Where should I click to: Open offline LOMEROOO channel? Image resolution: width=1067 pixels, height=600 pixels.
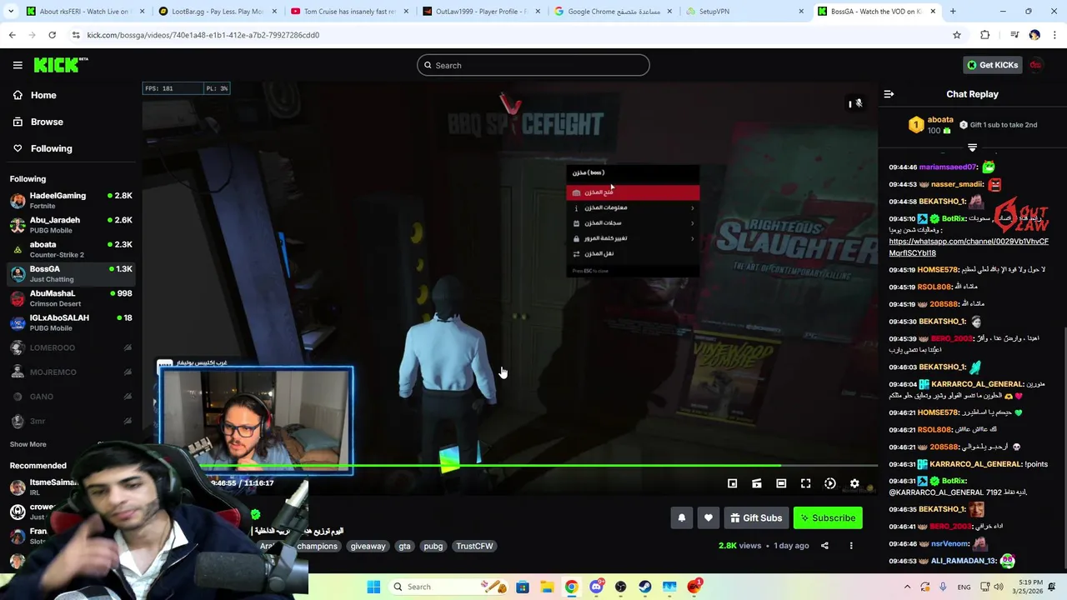point(71,347)
